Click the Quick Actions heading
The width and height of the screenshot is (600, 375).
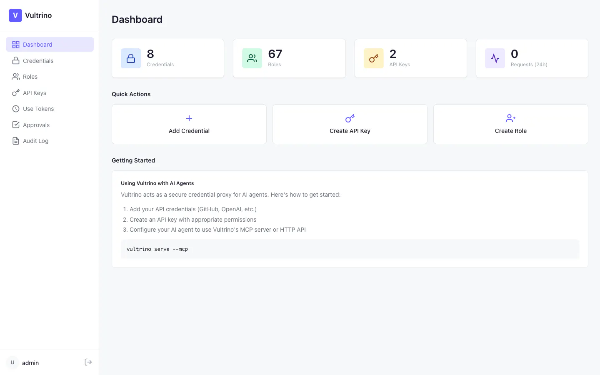click(x=131, y=94)
